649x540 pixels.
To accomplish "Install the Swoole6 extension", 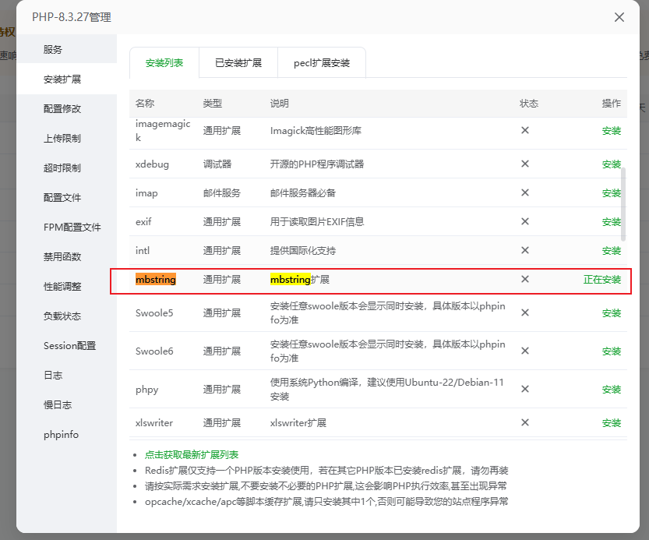I will coord(611,351).
